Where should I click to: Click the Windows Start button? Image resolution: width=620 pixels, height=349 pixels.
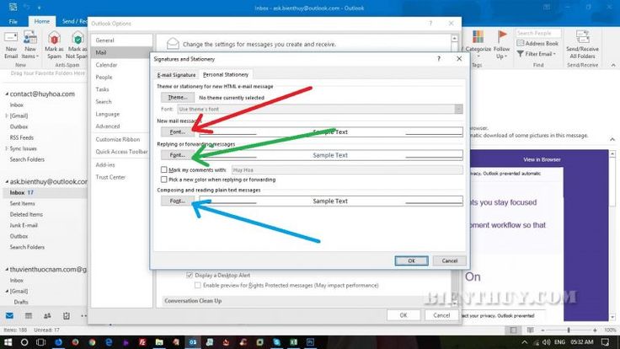tap(8, 342)
